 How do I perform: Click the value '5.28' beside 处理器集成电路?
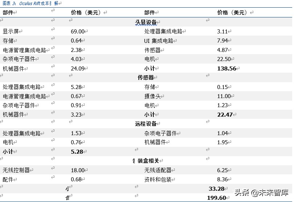pyautogui.click(x=76, y=87)
